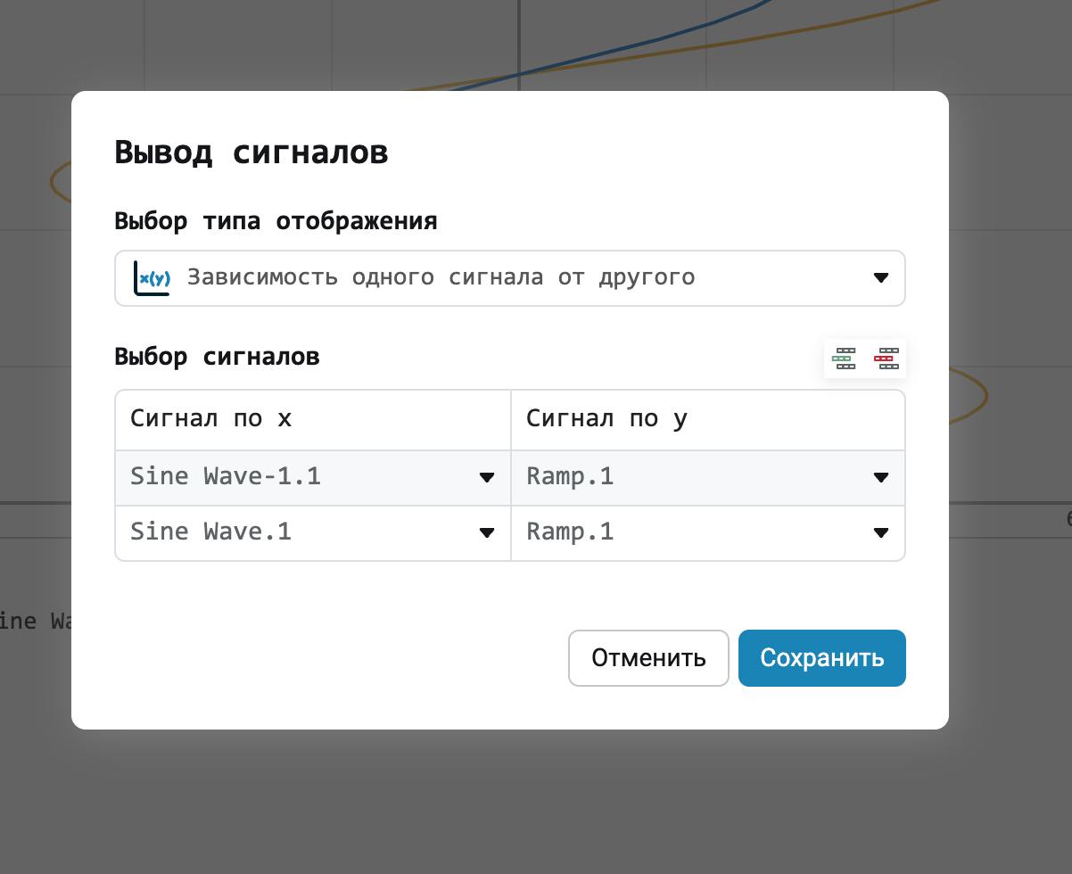Click the red remove signal row icon
The height and width of the screenshot is (874, 1072).
pyautogui.click(x=886, y=359)
